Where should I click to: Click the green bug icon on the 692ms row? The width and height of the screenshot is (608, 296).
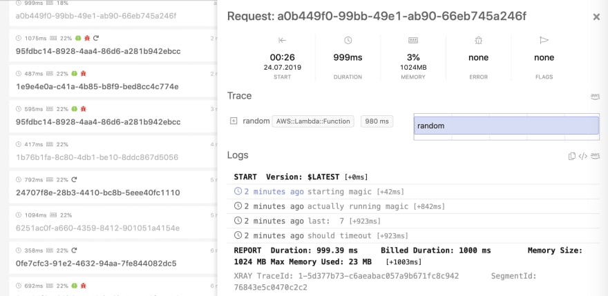[x=75, y=286]
